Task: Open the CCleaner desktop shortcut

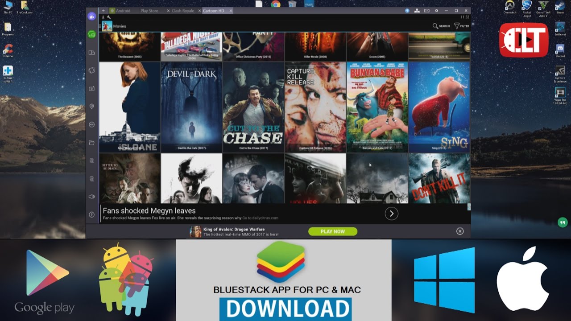Action: [x=8, y=51]
